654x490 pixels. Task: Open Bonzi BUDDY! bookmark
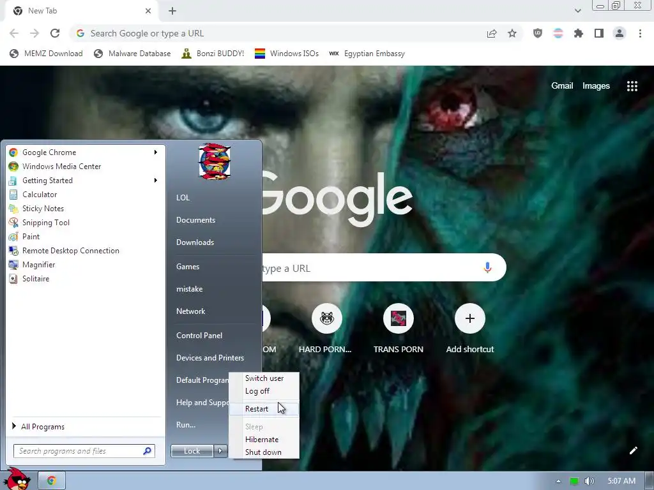213,54
